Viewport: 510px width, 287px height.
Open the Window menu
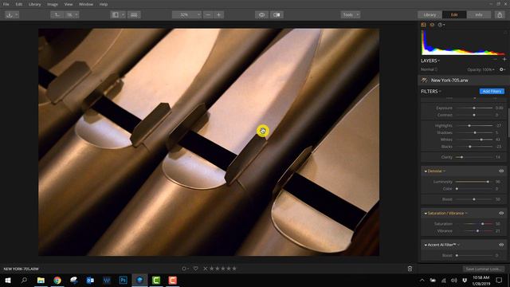click(86, 4)
